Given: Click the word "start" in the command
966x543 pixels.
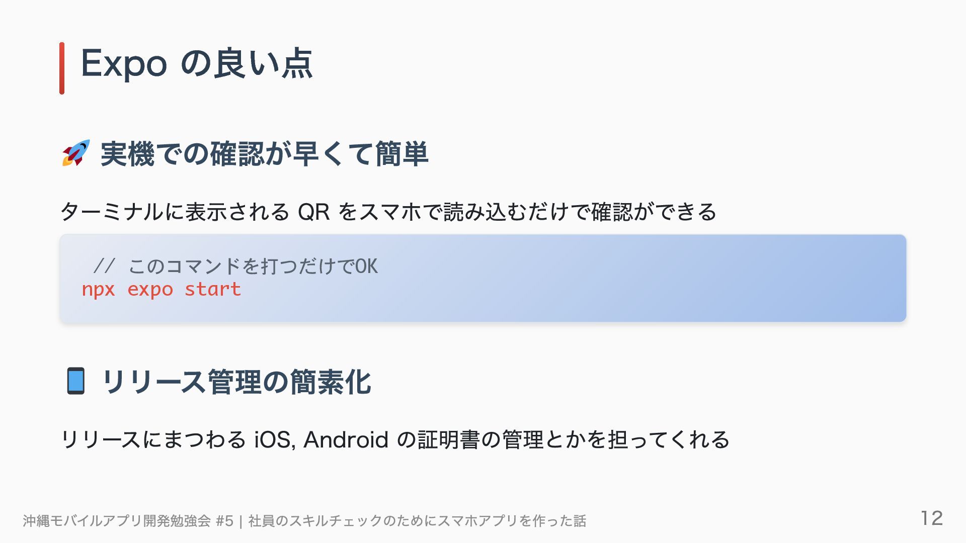Looking at the screenshot, I should [x=213, y=289].
